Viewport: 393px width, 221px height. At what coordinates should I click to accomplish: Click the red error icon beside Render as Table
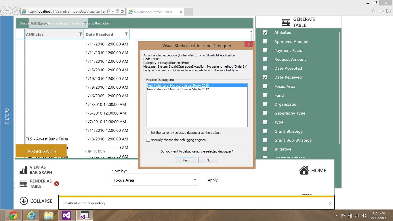pyautogui.click(x=57, y=184)
